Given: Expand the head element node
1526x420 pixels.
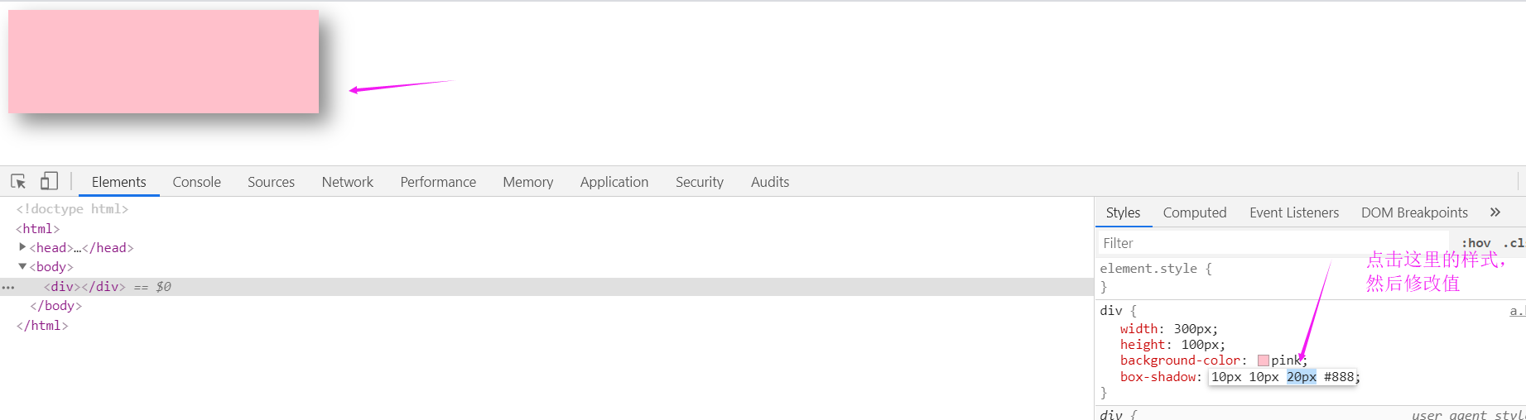Looking at the screenshot, I should [x=22, y=247].
